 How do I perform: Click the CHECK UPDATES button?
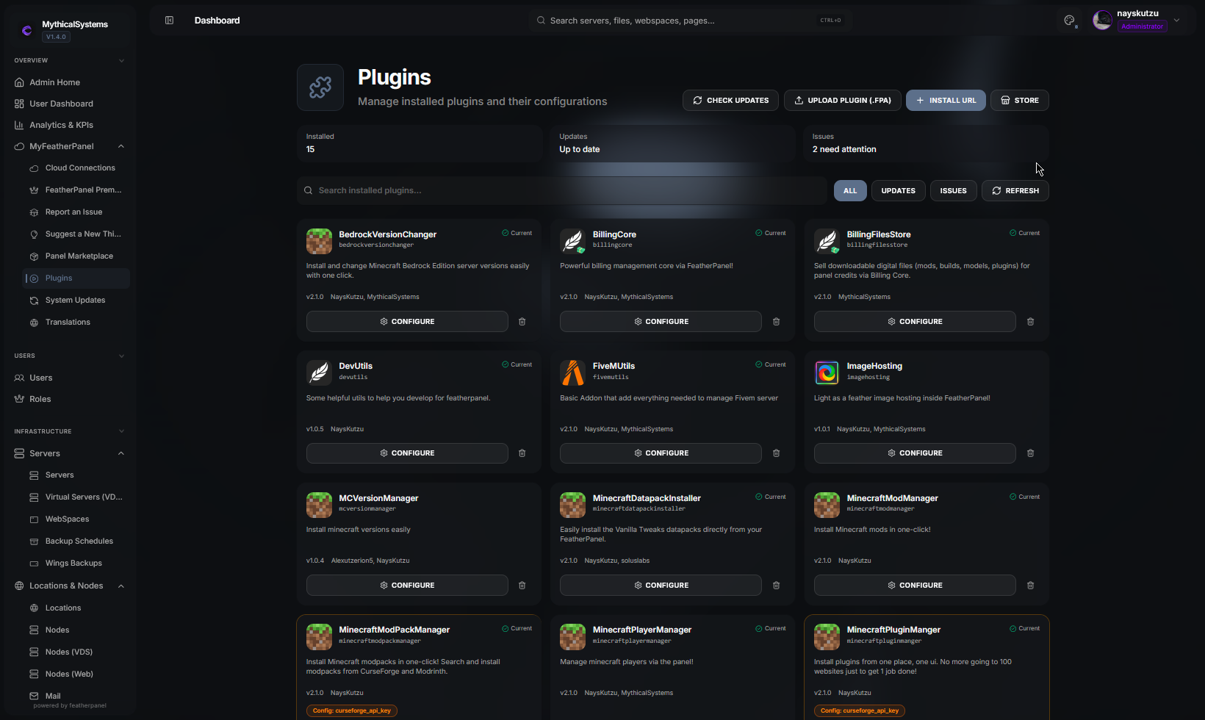tap(730, 100)
